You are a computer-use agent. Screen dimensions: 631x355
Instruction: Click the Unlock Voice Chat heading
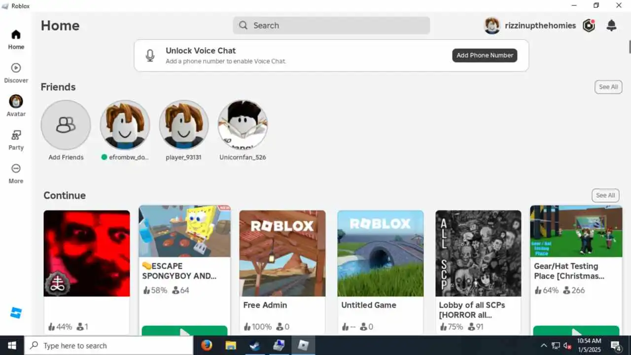pyautogui.click(x=201, y=50)
